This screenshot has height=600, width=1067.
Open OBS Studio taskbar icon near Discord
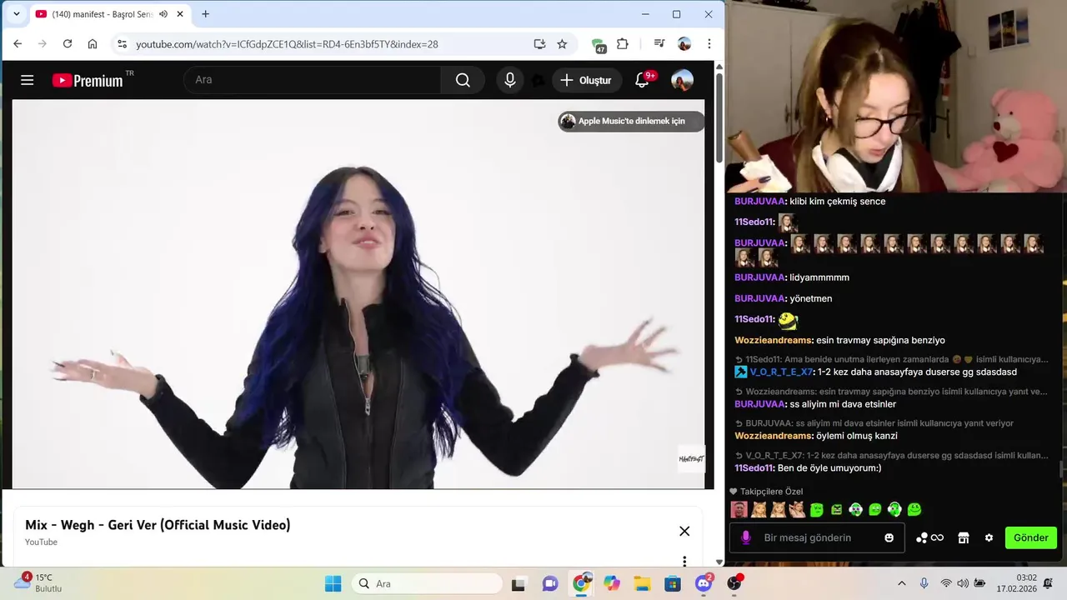[734, 583]
